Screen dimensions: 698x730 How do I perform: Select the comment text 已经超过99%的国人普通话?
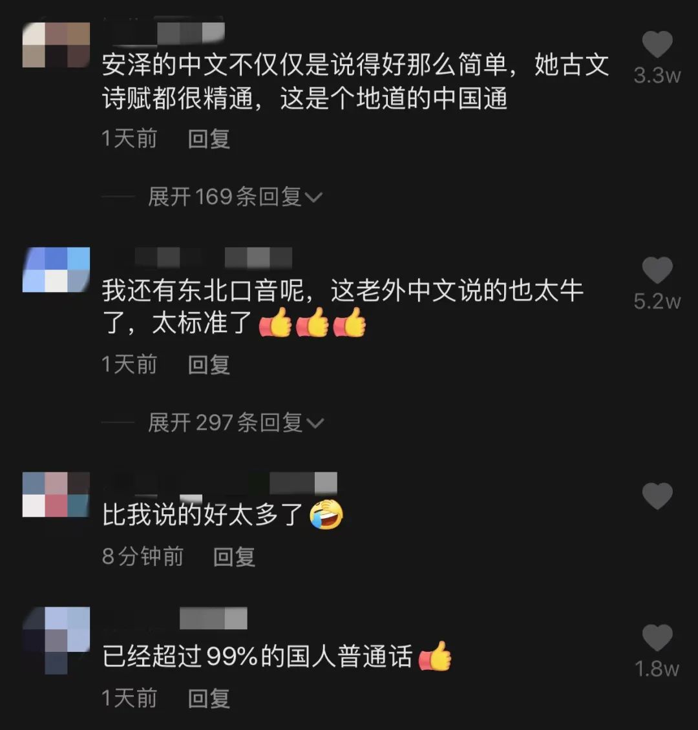[257, 656]
